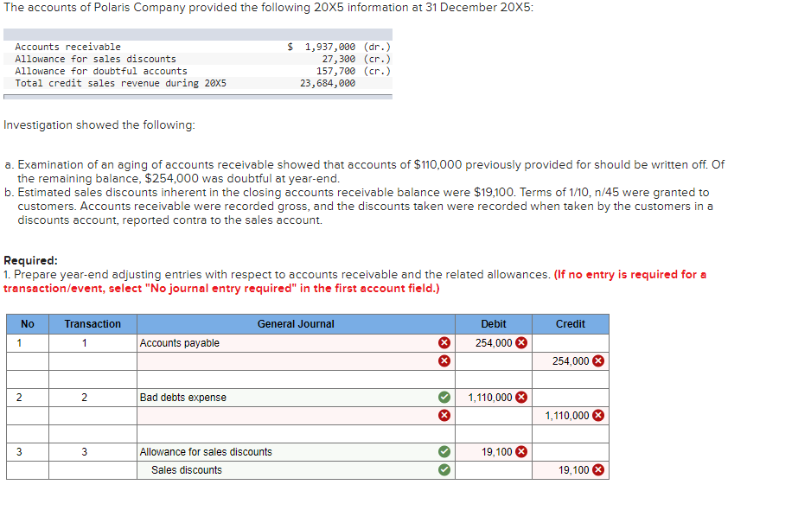Click red X next to 254,000 credit amount

click(599, 360)
